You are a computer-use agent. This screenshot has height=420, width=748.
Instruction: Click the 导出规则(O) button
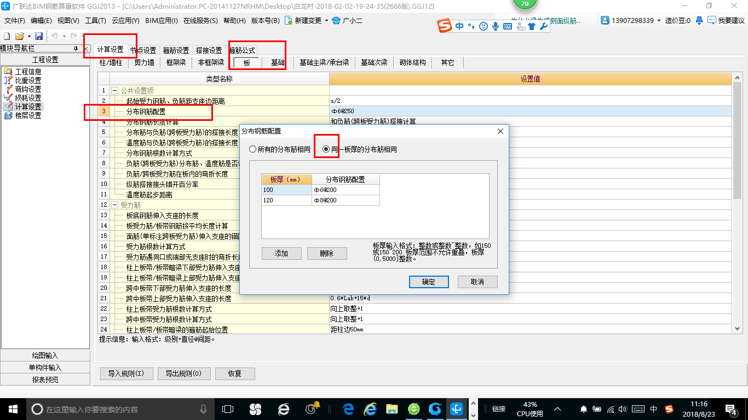(183, 374)
